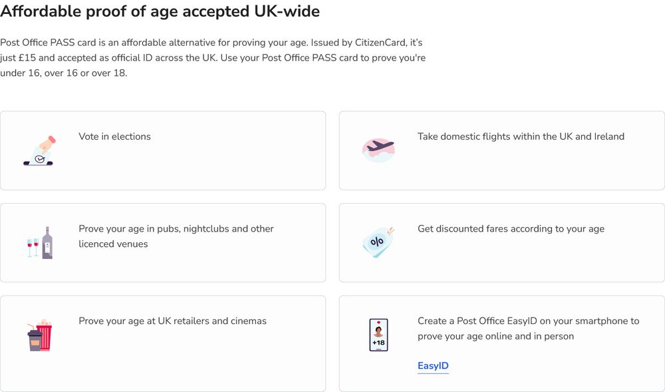The image size is (665, 392).
Task: Click the UK retailers and cinemas card
Action: point(199,359)
